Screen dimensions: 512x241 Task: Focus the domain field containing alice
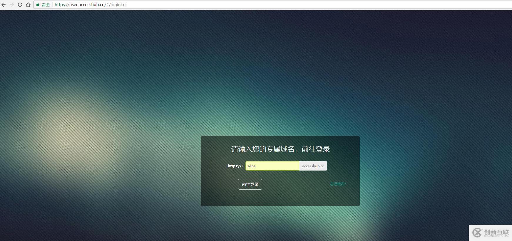(x=272, y=166)
